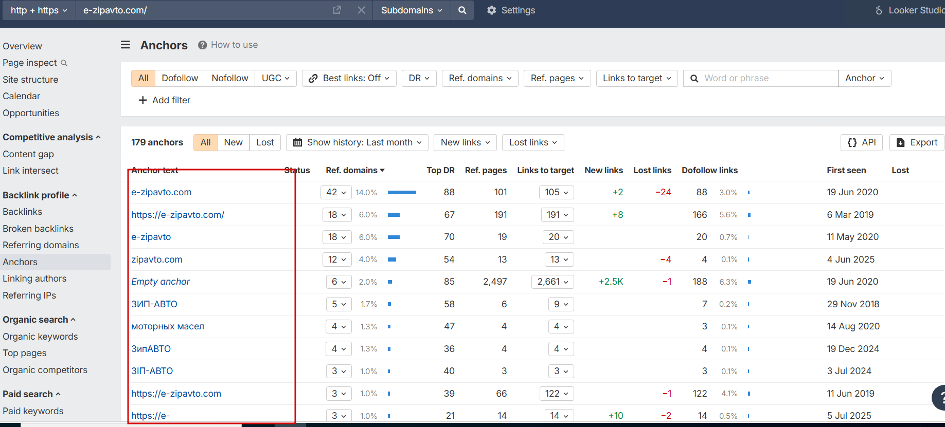Open the Anchor search-scope dropdown
945x427 pixels.
pos(865,78)
